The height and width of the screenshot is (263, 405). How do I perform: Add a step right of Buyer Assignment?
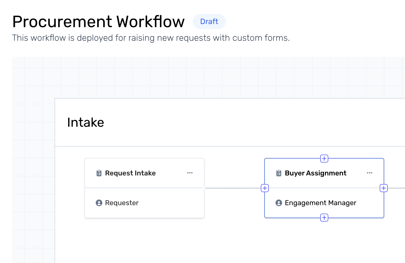[x=384, y=188]
